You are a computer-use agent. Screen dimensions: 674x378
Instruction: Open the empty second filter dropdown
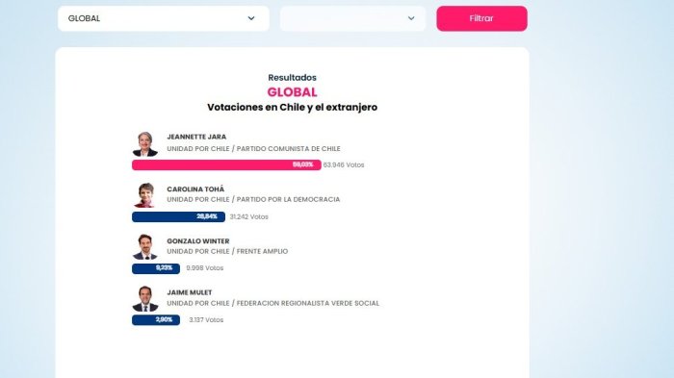click(x=352, y=18)
